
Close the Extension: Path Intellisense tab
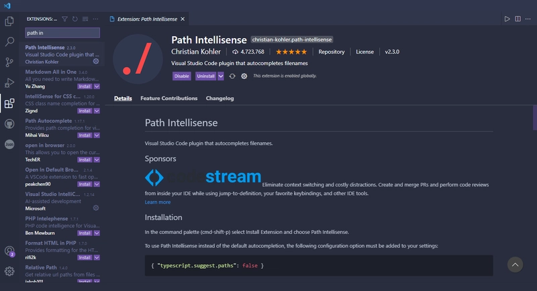tap(183, 19)
